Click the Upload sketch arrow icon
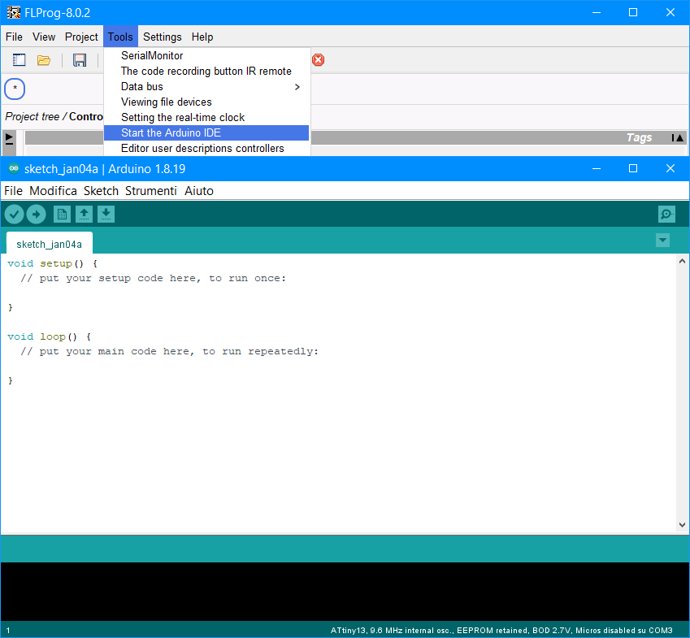Viewport: 690px width, 638px height. click(36, 214)
